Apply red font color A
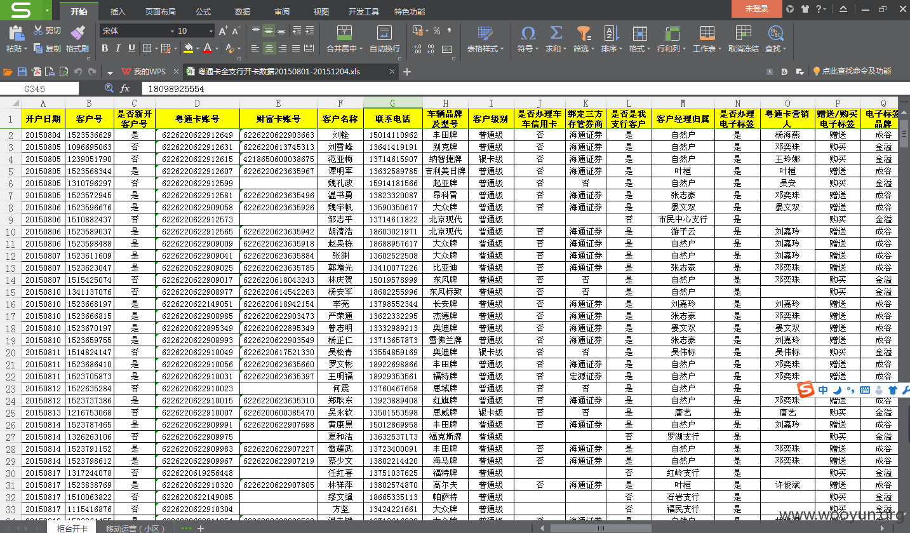 click(x=208, y=48)
